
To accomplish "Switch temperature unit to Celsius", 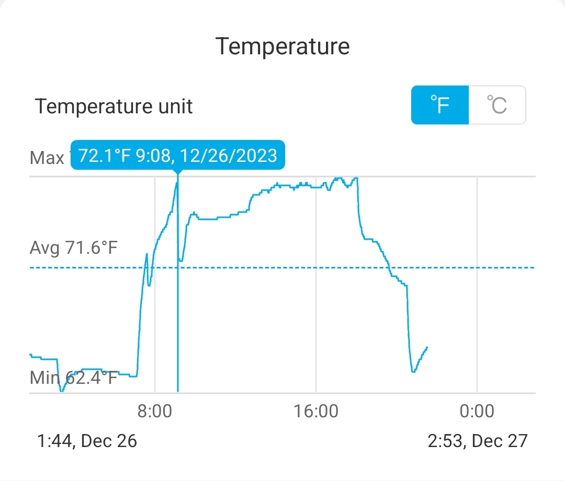I will 497,105.
